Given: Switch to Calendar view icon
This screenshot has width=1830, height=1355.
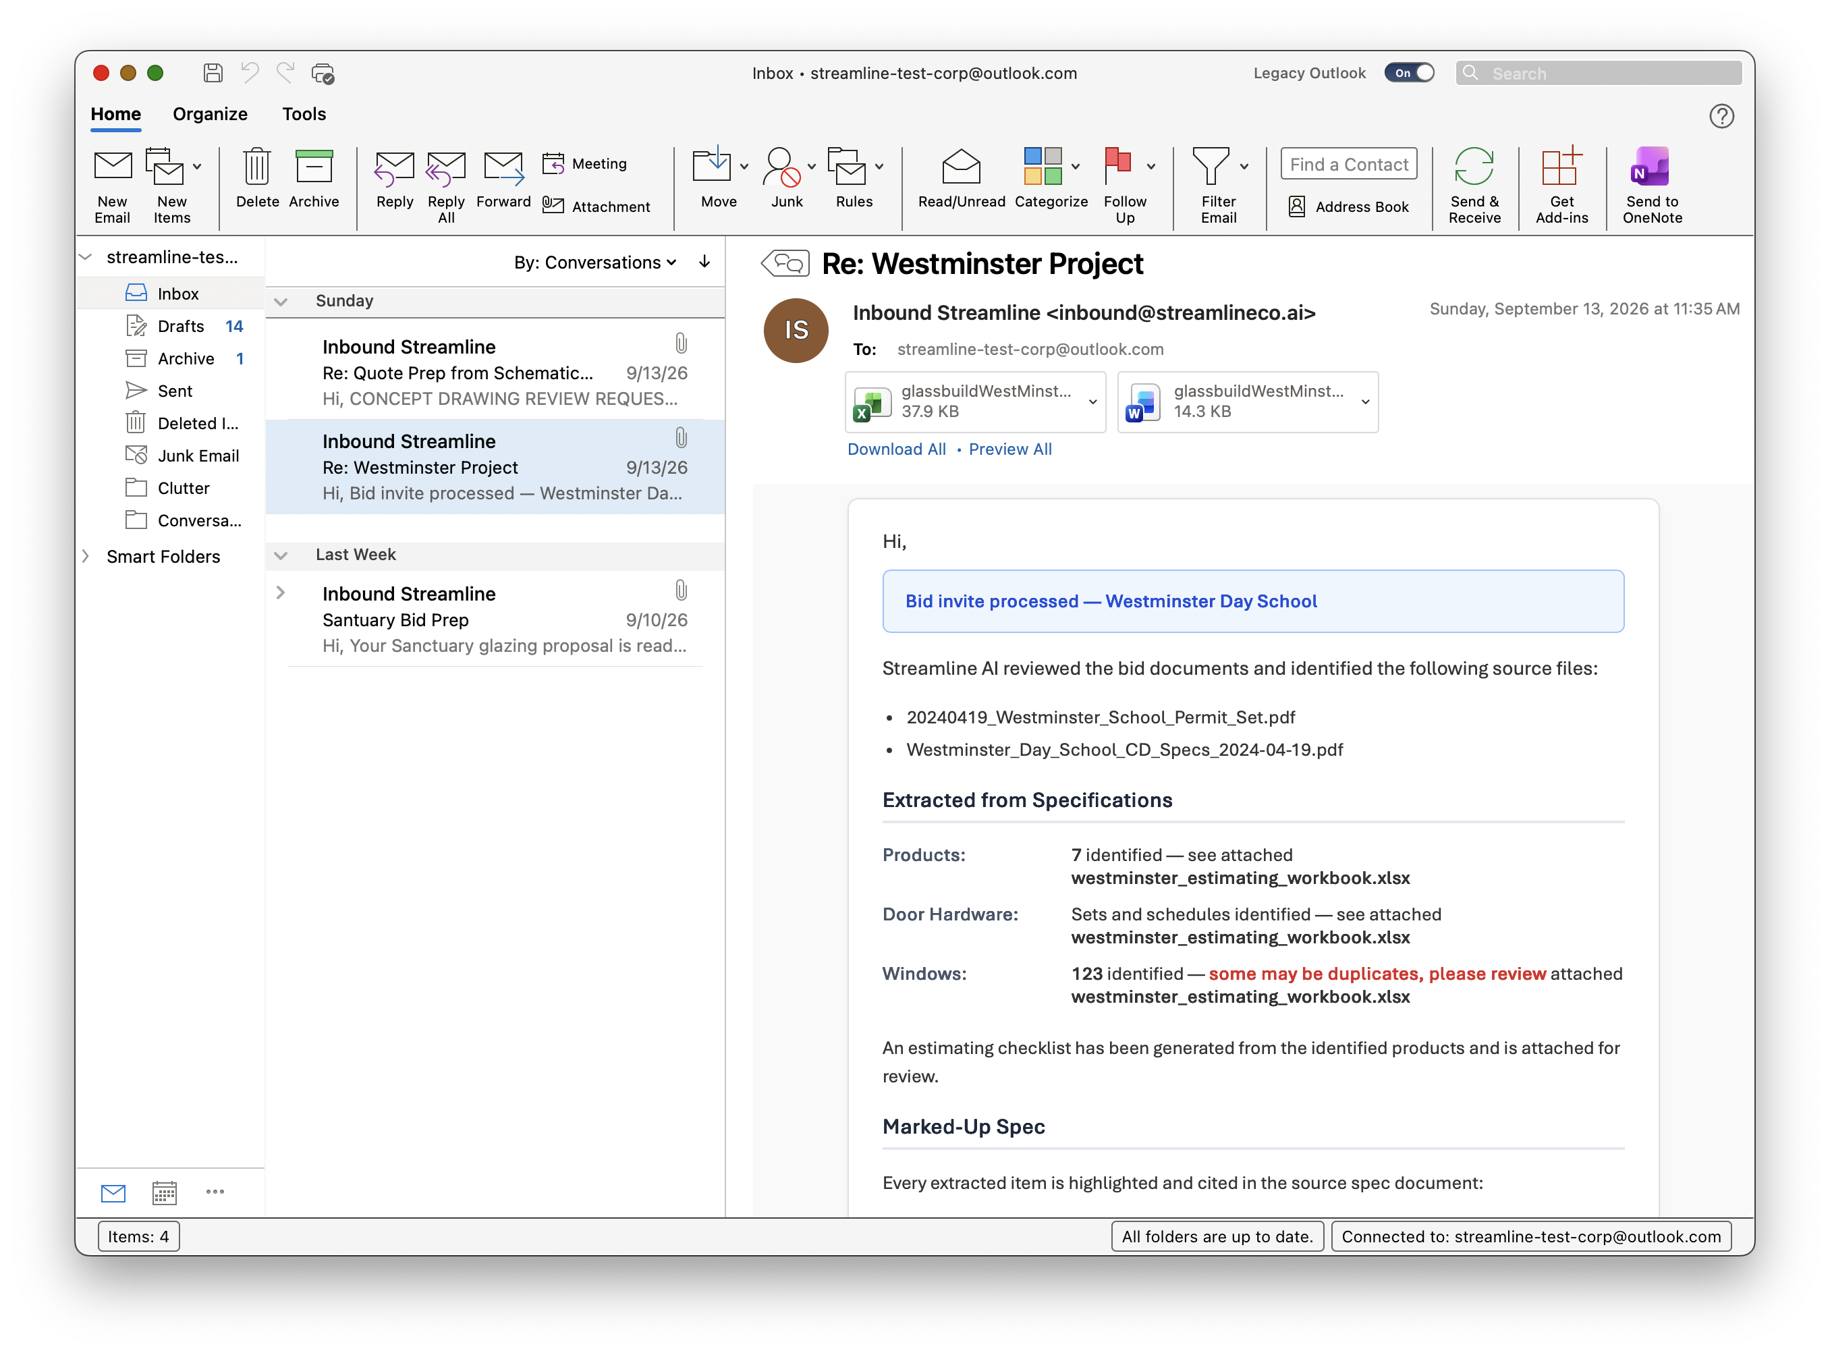Looking at the screenshot, I should pyautogui.click(x=165, y=1192).
